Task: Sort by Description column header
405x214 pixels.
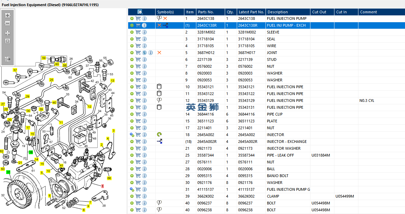Action: pyautogui.click(x=278, y=12)
